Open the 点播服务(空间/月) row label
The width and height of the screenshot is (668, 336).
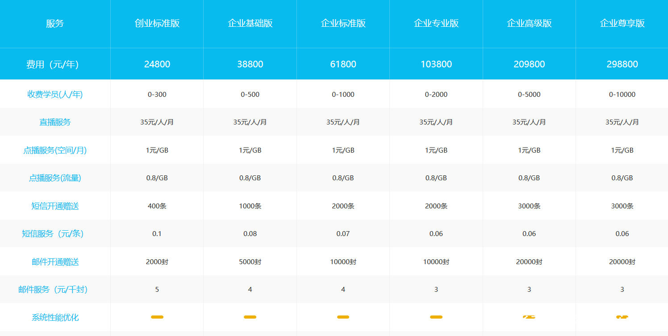click(x=55, y=150)
